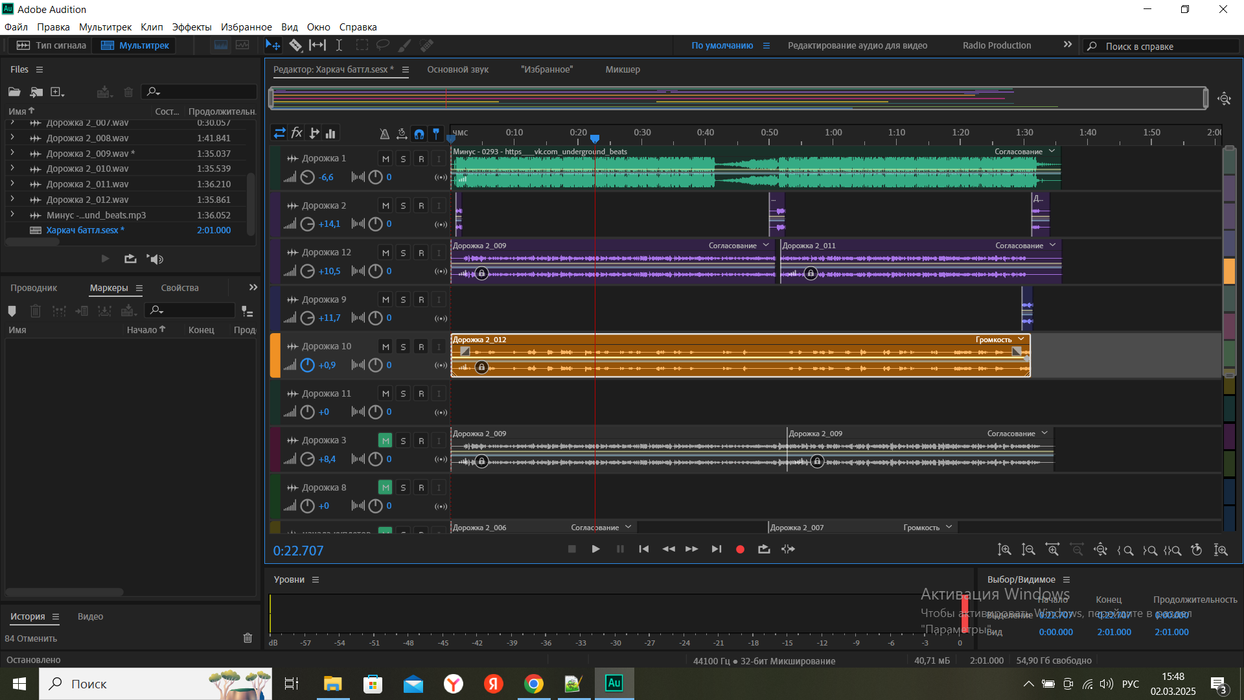Click Zoom Out Full icon
The image size is (1244, 700).
coord(1100,550)
